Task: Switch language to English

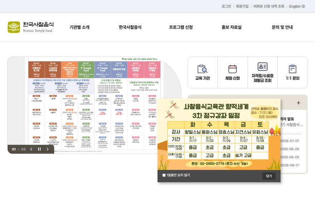Action: [x=295, y=6]
